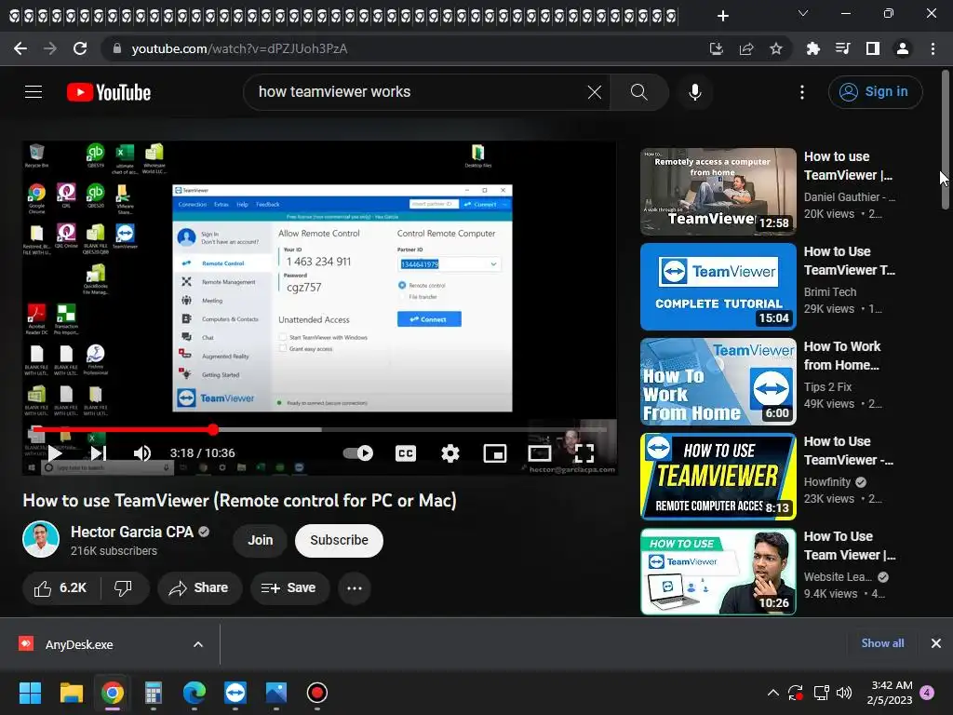Share this page from address bar
This screenshot has height=715, width=953.
click(746, 48)
